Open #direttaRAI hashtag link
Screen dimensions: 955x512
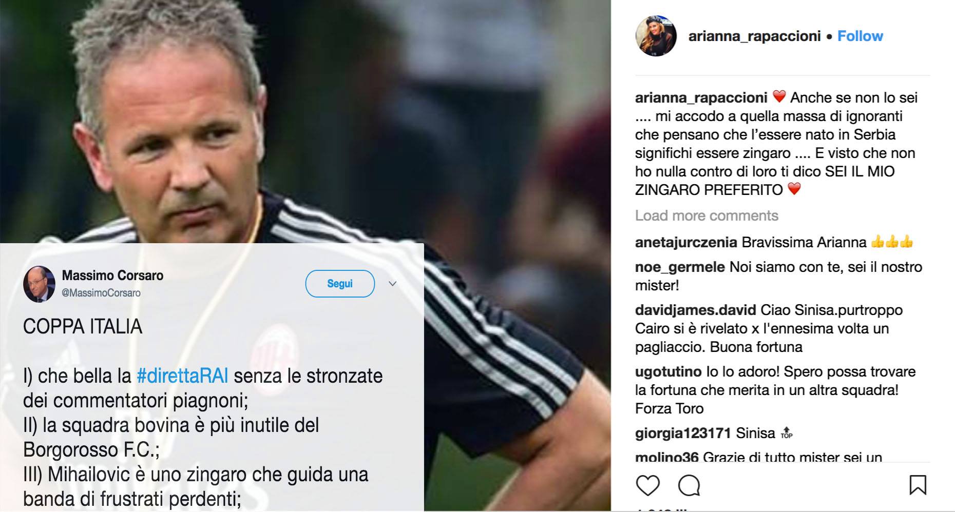pos(182,376)
